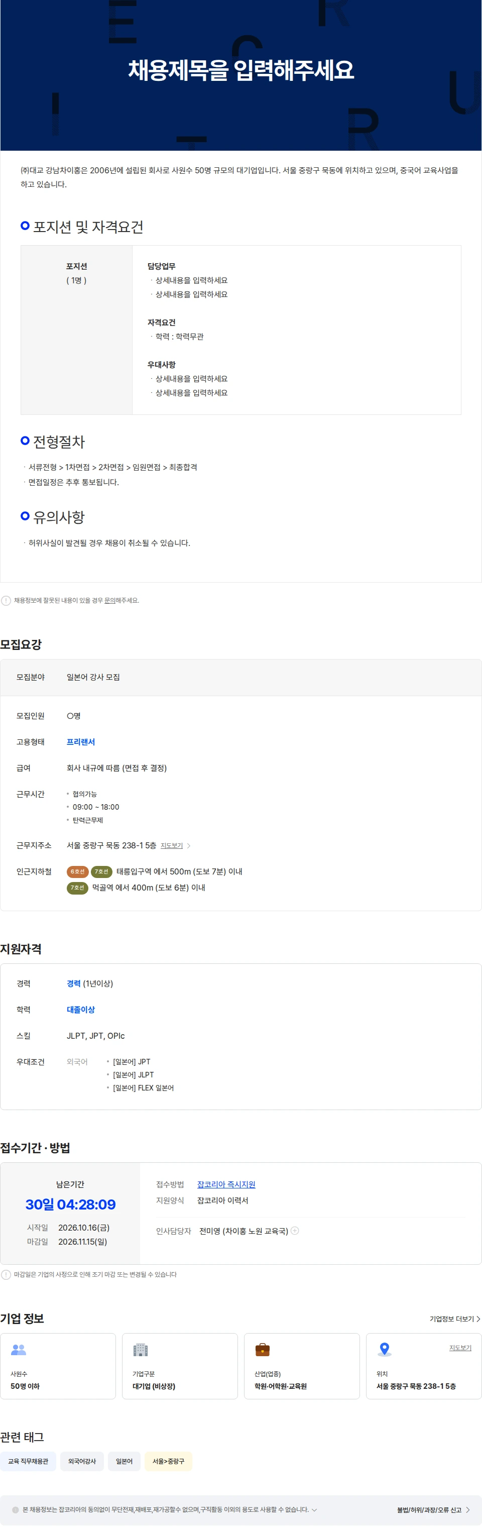This screenshot has height=1536, width=482.
Task: Click the 기업구분 building icon
Action: point(141,1349)
